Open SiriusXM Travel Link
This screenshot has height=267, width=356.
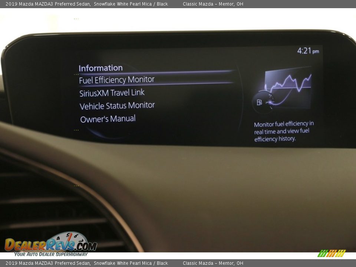tap(112, 93)
